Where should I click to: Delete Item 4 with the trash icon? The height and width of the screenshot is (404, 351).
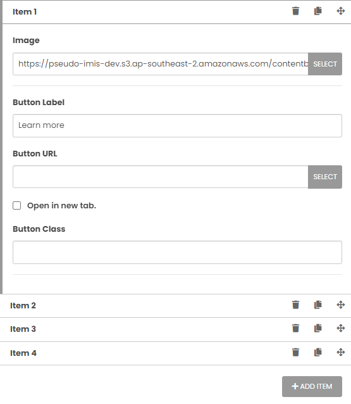(296, 352)
